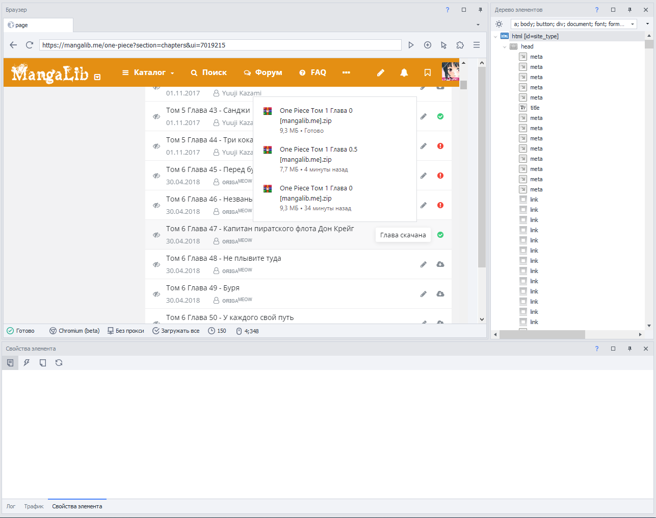Click the plus-circle icon in the browser toolbar
The height and width of the screenshot is (518, 656).
pyautogui.click(x=428, y=45)
